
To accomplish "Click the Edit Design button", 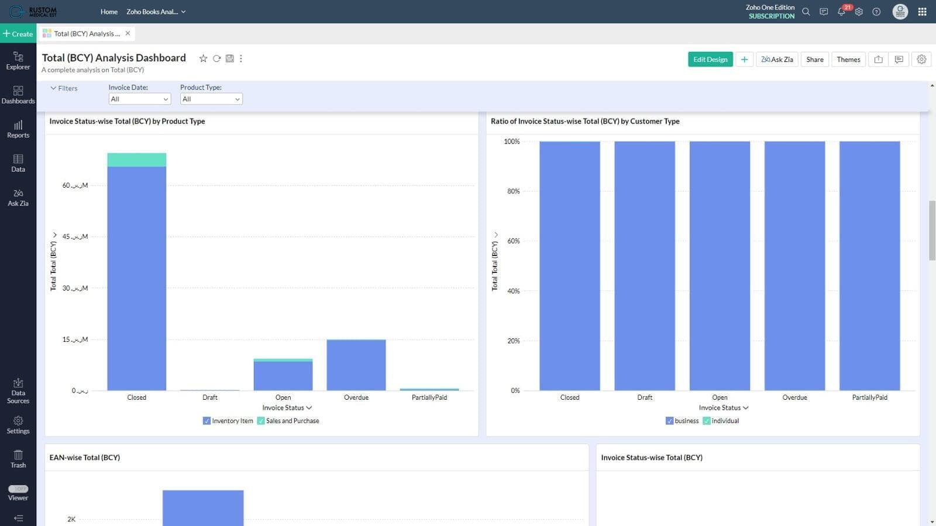I will click(x=710, y=59).
